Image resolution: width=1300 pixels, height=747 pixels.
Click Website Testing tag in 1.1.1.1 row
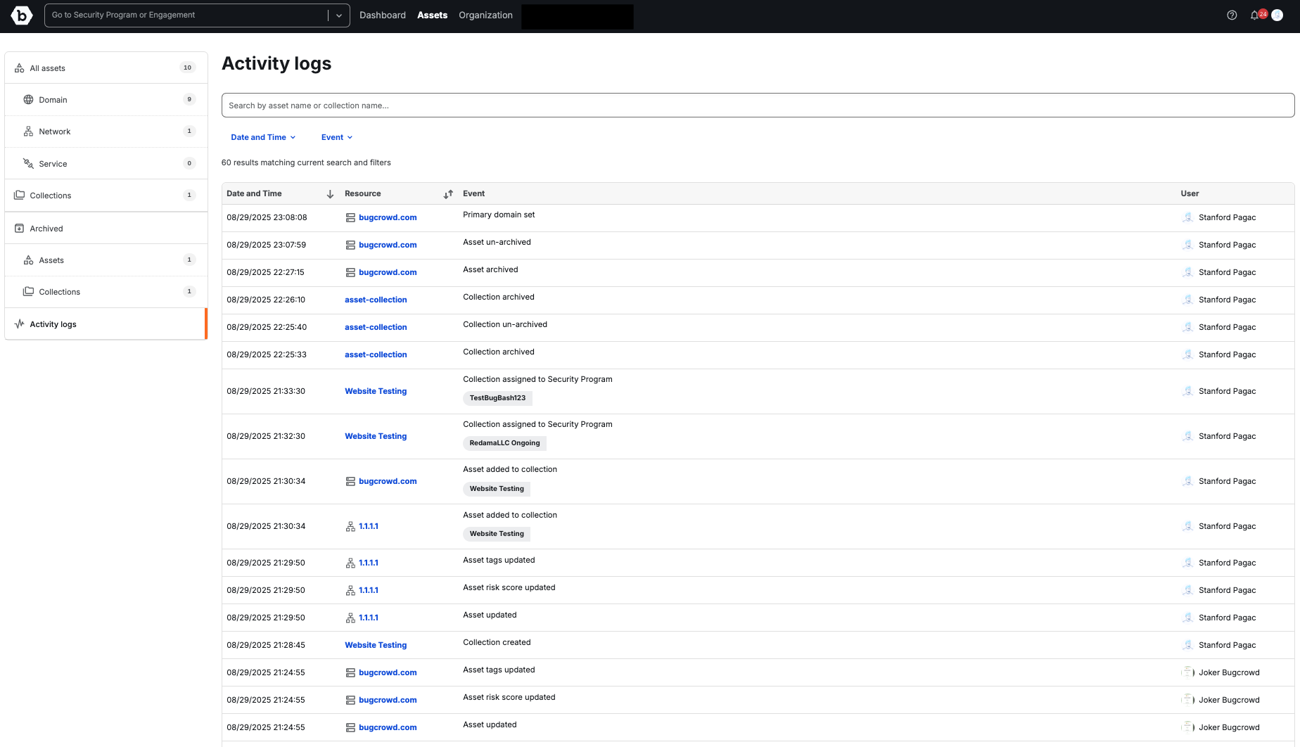click(x=497, y=534)
